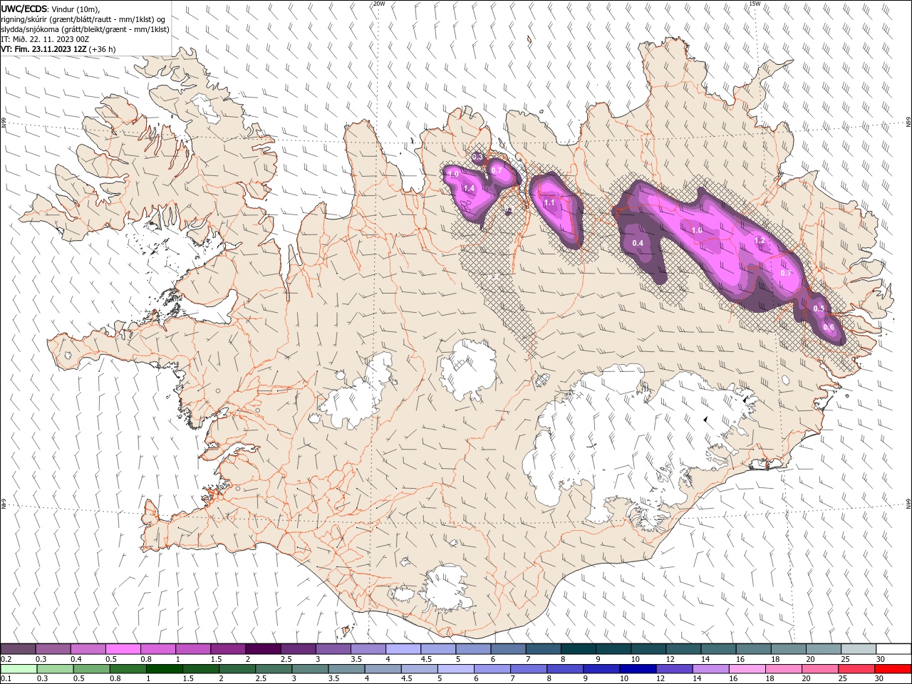Pick upper legend darkest purple swatch 2–2.5
Image resolution: width=912 pixels, height=684 pixels.
pos(263,649)
